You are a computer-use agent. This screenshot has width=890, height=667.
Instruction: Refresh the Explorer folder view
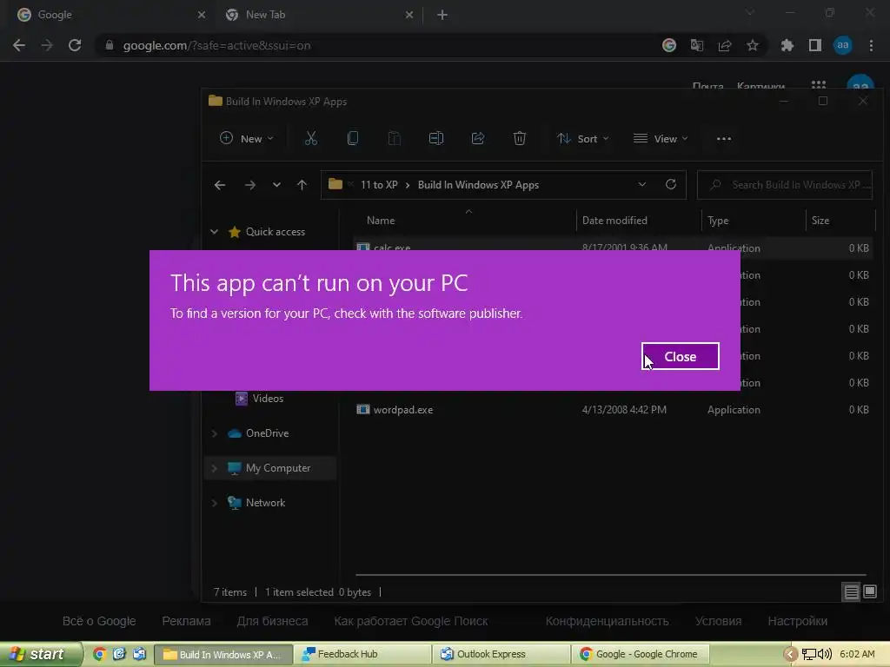(670, 184)
